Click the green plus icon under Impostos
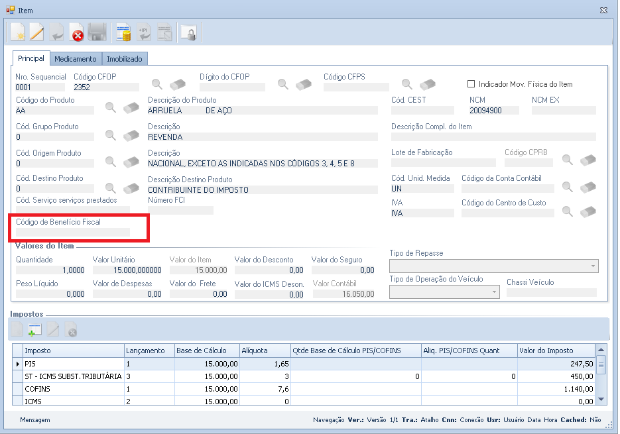This screenshot has width=620, height=434. [x=35, y=329]
